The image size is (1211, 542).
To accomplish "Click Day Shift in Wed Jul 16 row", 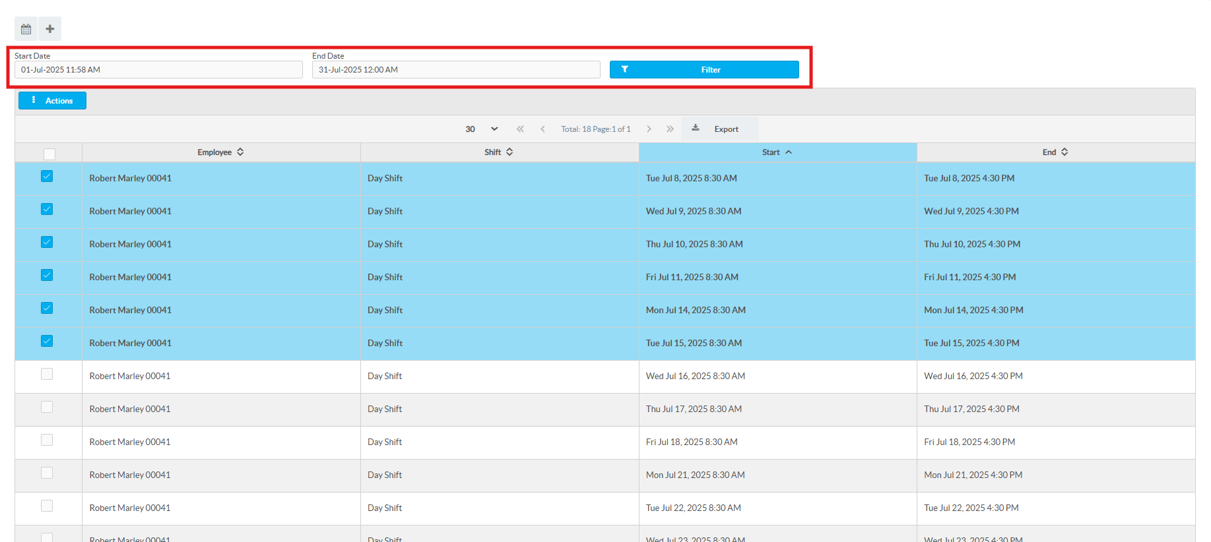I will (x=385, y=376).
